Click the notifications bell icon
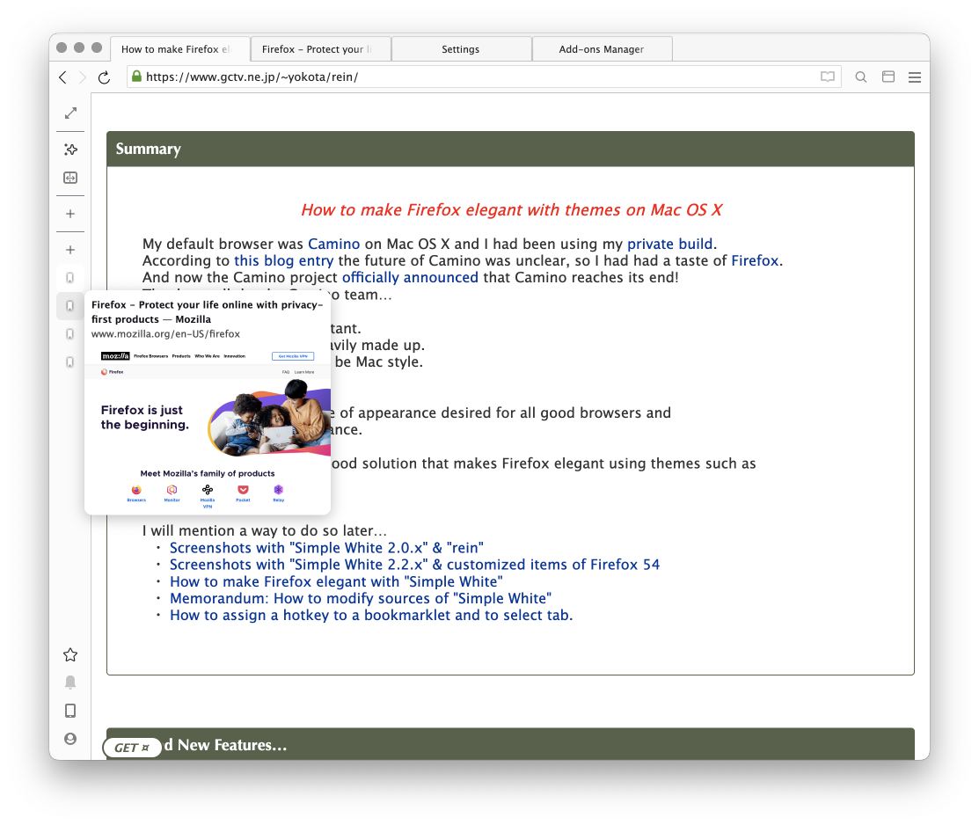 (x=70, y=683)
